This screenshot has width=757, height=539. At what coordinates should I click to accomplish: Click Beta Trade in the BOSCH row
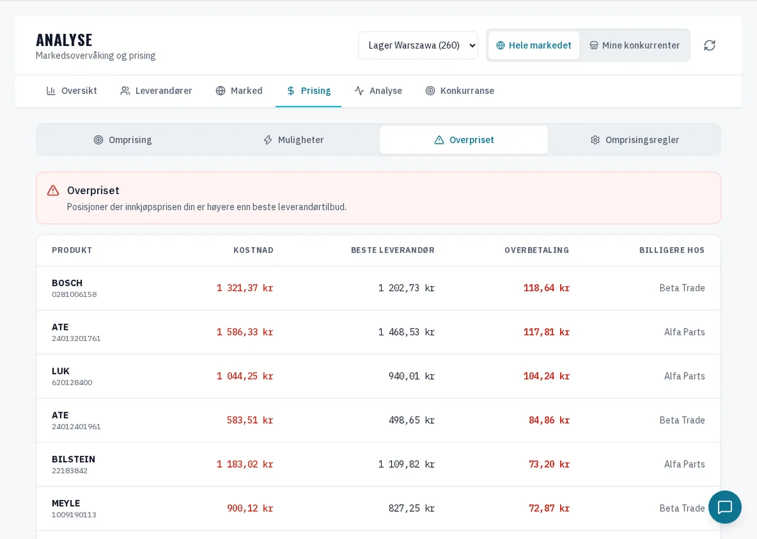(x=682, y=288)
